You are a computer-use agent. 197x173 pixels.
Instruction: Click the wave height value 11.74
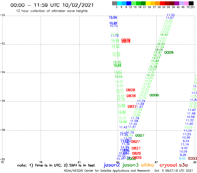141,101
